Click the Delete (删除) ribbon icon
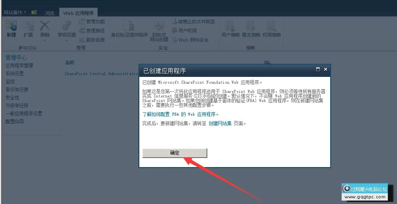This screenshot has height=204, width=397. point(45,26)
